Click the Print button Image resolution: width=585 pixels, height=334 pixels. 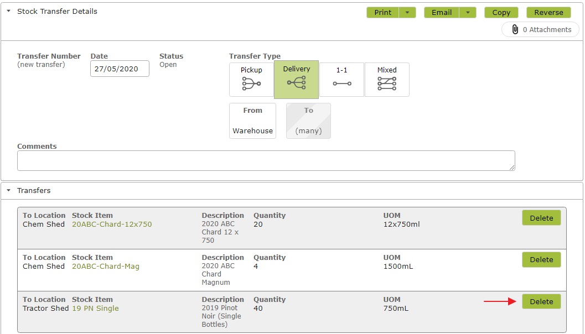(383, 12)
